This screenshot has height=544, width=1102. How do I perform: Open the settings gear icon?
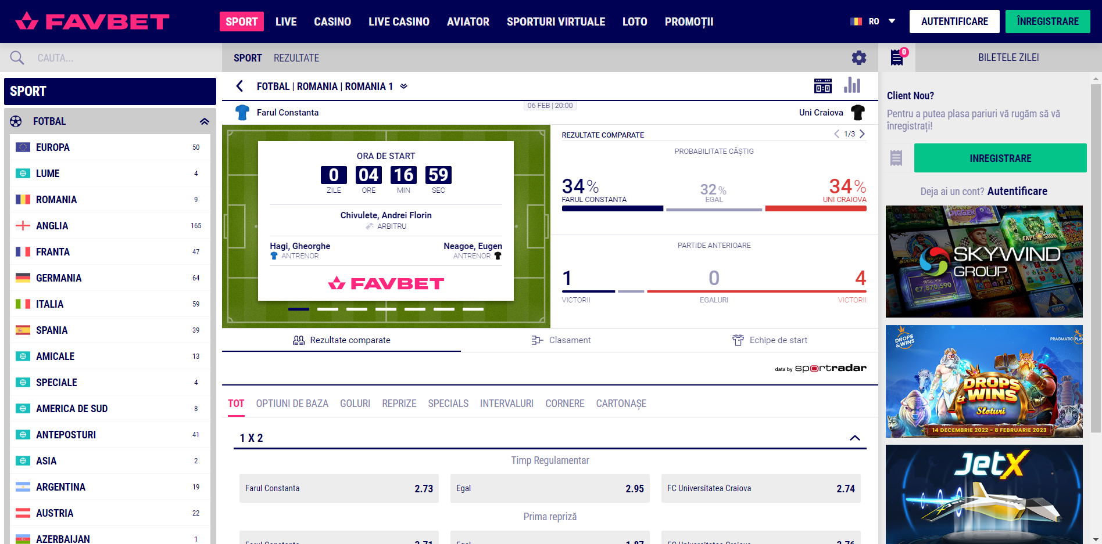(859, 57)
